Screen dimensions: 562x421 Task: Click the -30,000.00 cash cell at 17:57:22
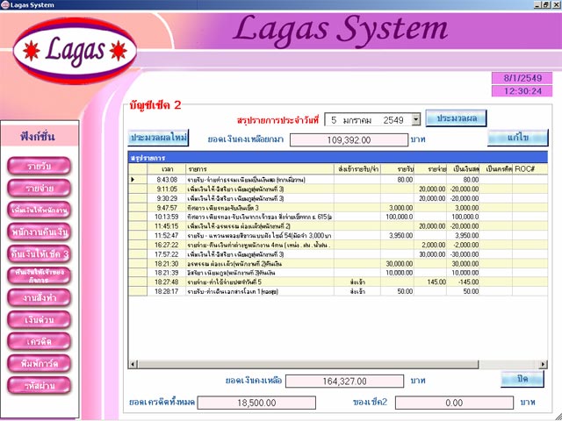(x=463, y=254)
